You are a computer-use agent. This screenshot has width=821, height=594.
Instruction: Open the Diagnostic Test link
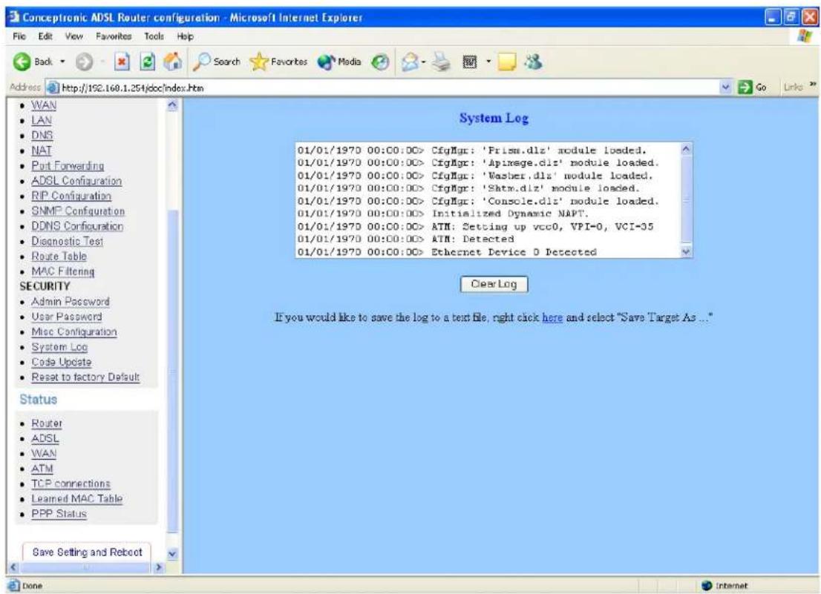click(x=67, y=242)
